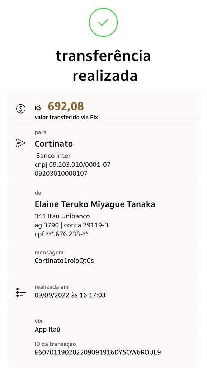Screen dimensions: 207x368
Task: Tap the App Itaú channel text
Action: pos(48,330)
